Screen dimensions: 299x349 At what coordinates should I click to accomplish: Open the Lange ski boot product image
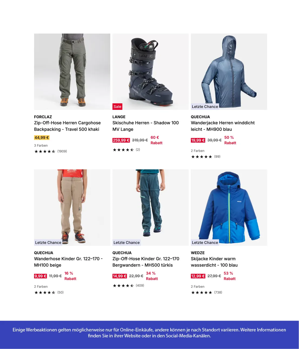click(x=151, y=72)
